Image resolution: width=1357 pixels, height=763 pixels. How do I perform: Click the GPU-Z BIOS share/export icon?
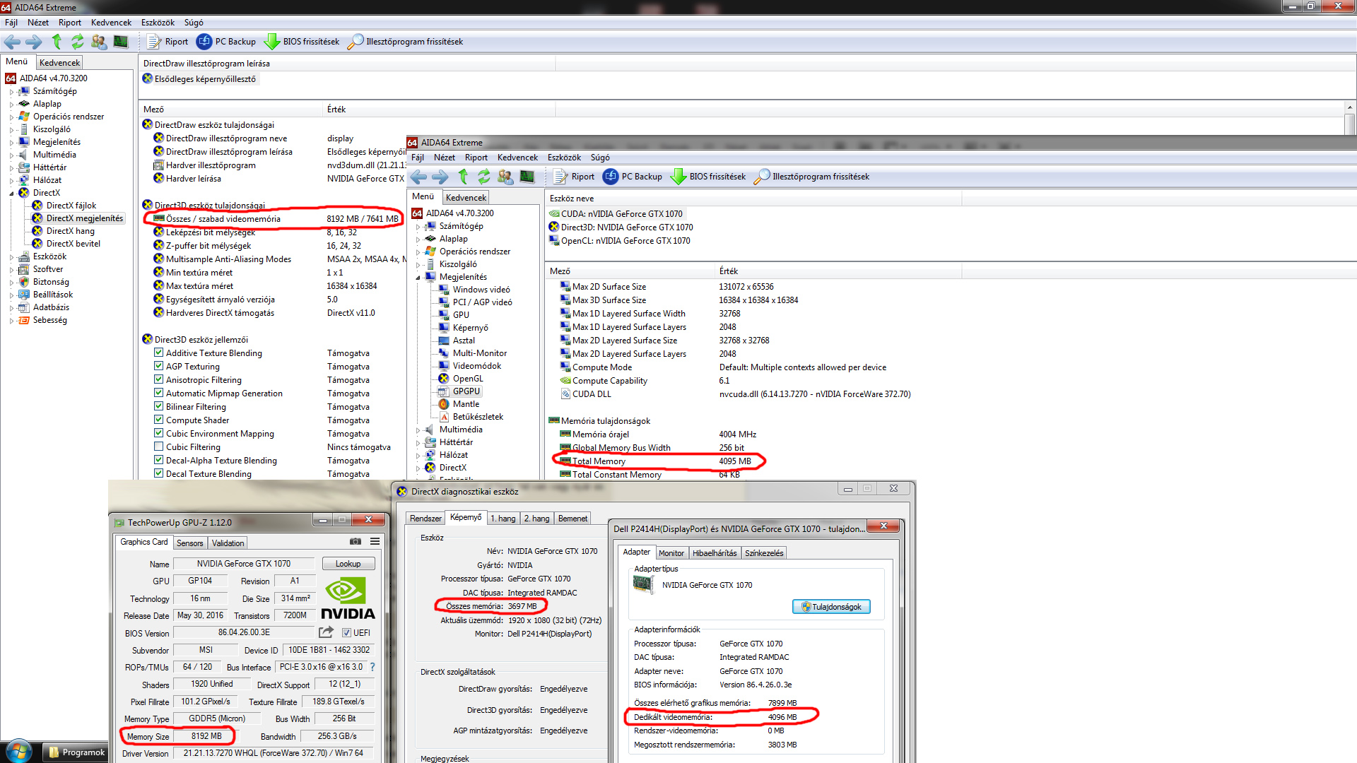coord(326,632)
